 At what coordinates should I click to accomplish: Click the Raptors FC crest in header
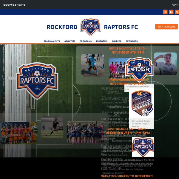(x=91, y=27)
